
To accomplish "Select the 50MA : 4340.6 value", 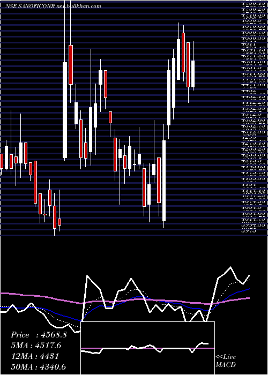I will 38,366.
